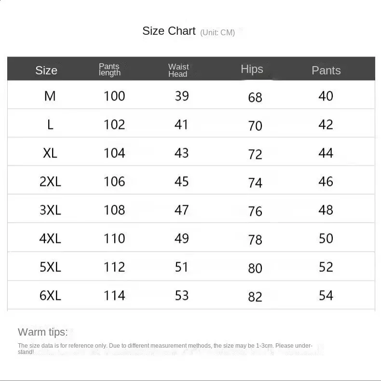Select the 5XL size row label
The height and width of the screenshot is (381, 381).
(x=50, y=267)
